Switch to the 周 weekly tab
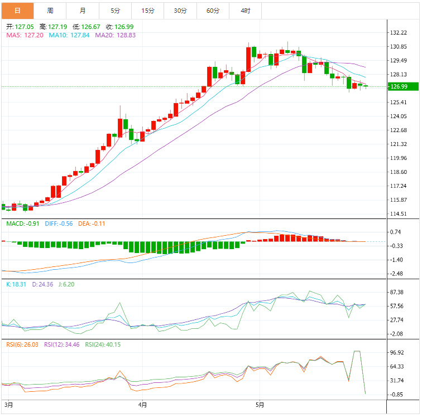422x418 pixels. (50, 11)
